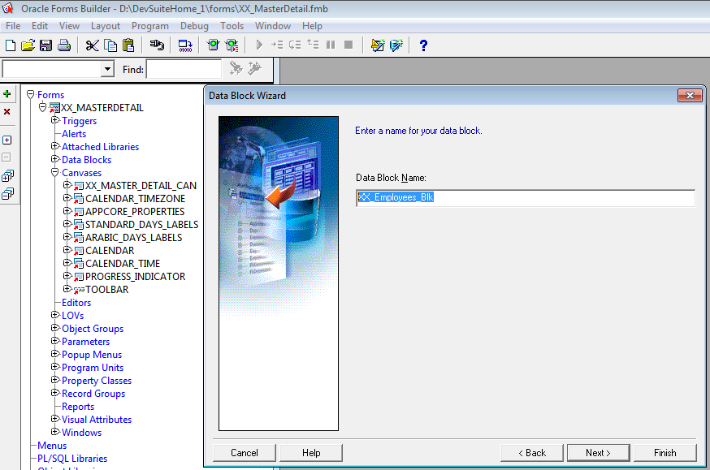Open the Program menu
This screenshot has width=710, height=470.
pyautogui.click(x=149, y=26)
